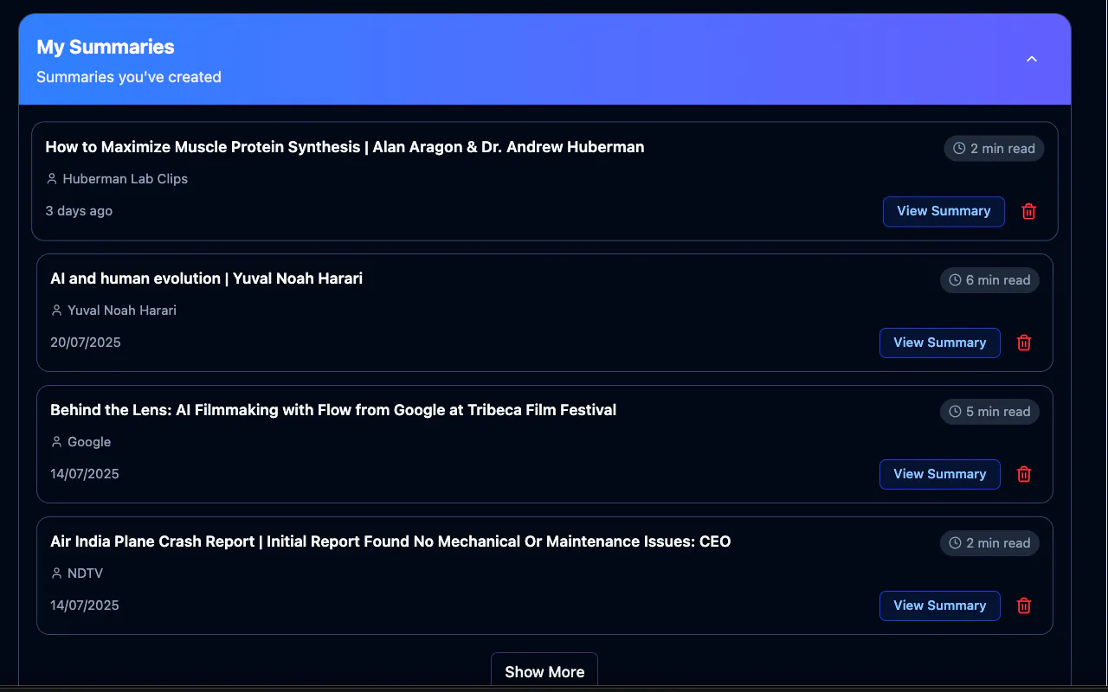Select the Air India Plane Crash Report title
This screenshot has height=692, width=1108.
390,541
